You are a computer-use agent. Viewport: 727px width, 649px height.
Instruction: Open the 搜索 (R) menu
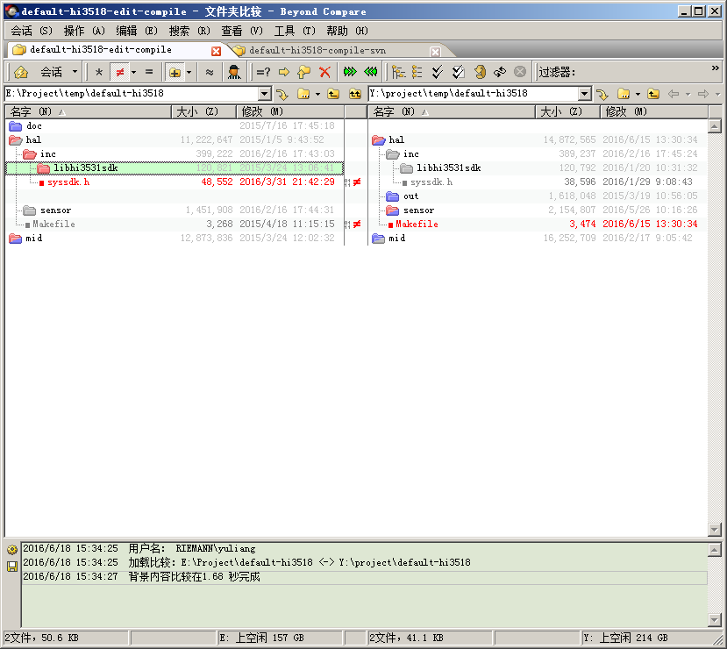pyautogui.click(x=189, y=31)
